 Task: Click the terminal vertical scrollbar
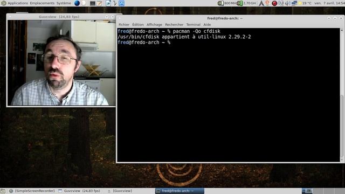tap(342, 126)
